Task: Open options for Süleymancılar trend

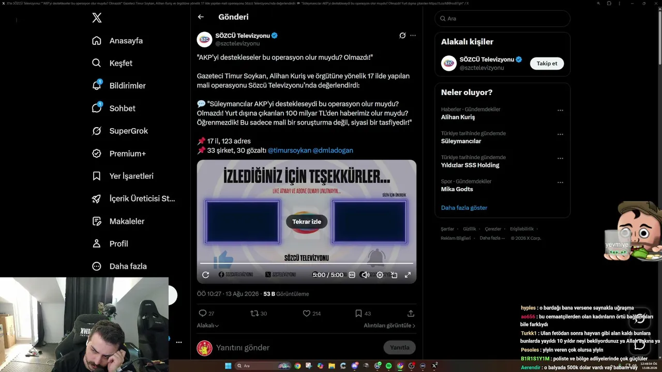Action: pos(560,134)
